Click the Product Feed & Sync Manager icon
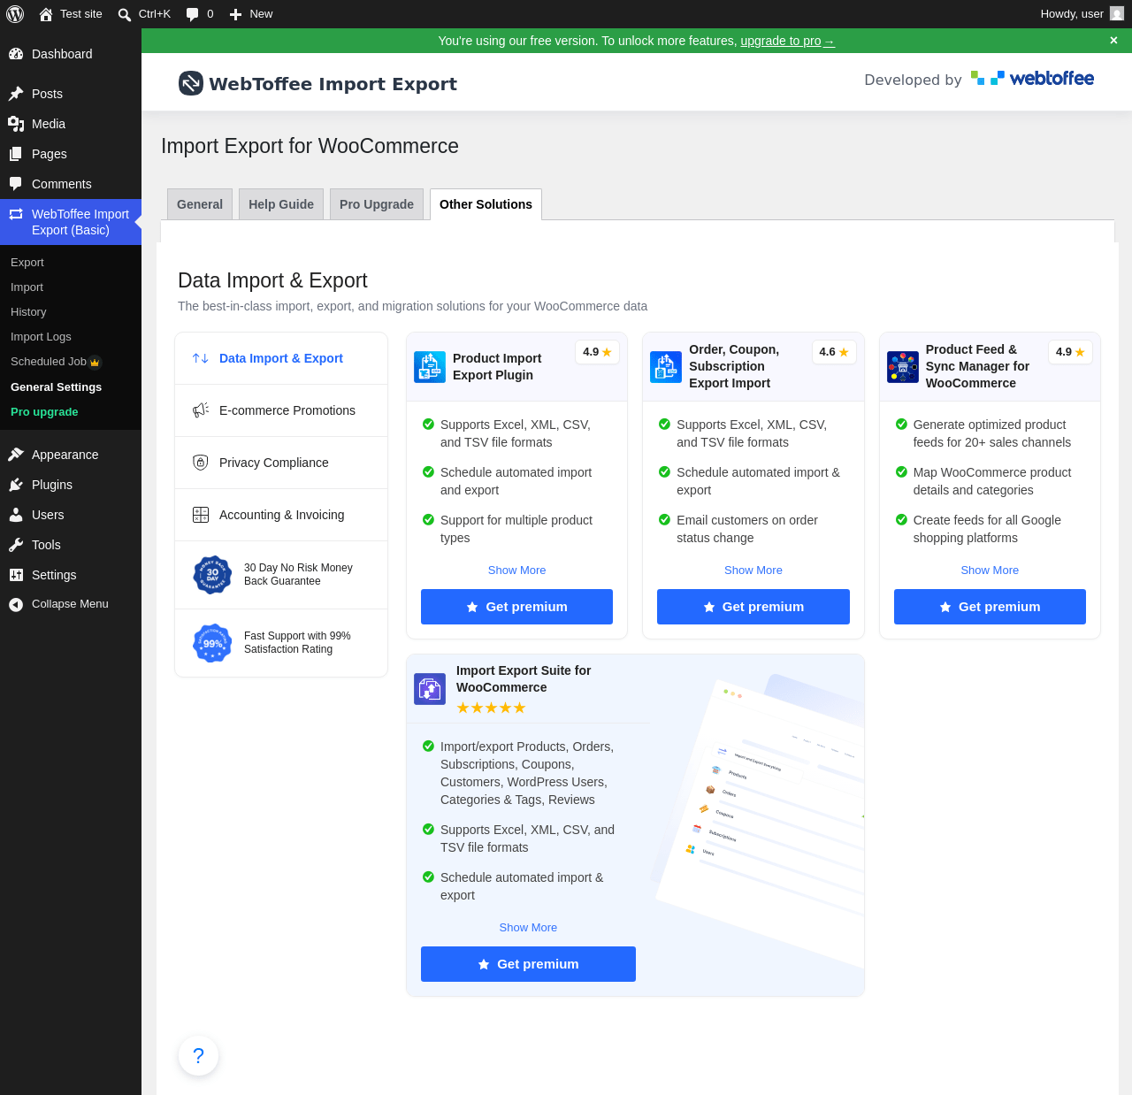This screenshot has height=1095, width=1132. [903, 367]
